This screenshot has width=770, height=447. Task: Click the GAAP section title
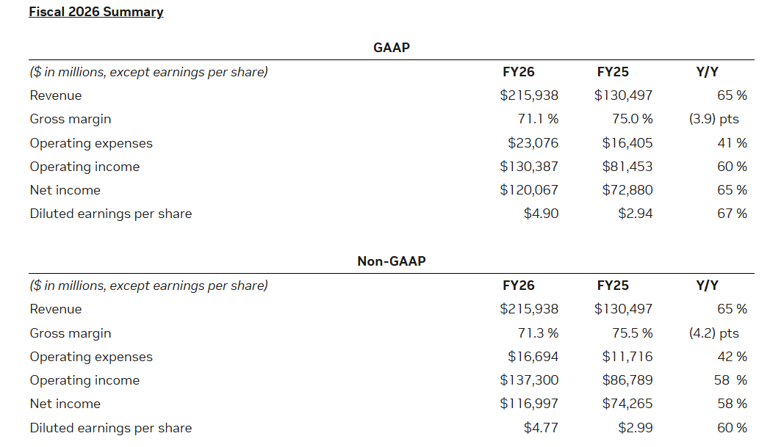[391, 47]
